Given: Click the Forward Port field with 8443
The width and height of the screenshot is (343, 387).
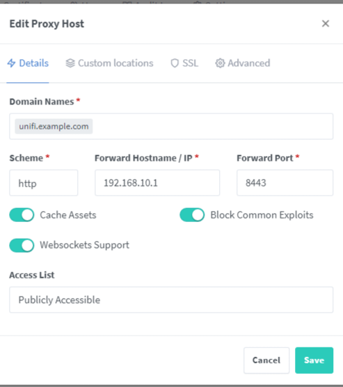Looking at the screenshot, I should click(285, 183).
